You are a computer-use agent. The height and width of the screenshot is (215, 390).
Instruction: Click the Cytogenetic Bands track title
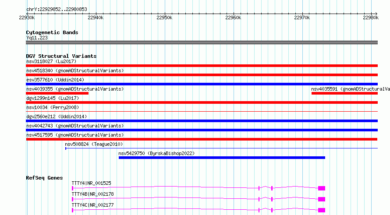pyautogui.click(x=52, y=32)
